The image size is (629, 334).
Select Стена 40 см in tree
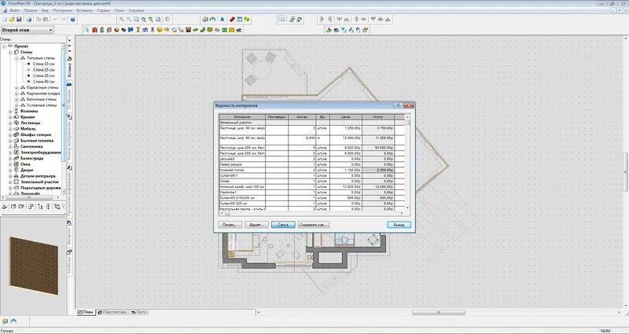[44, 82]
